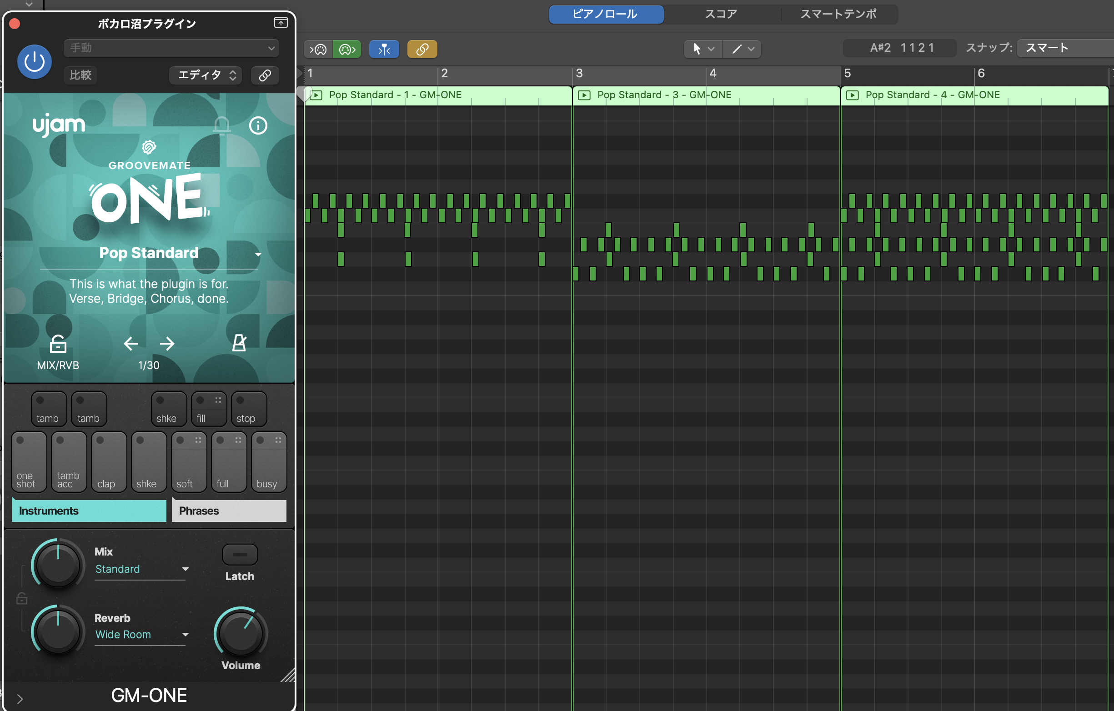Trigger the fill pad
This screenshot has width=1114, height=711.
(209, 409)
